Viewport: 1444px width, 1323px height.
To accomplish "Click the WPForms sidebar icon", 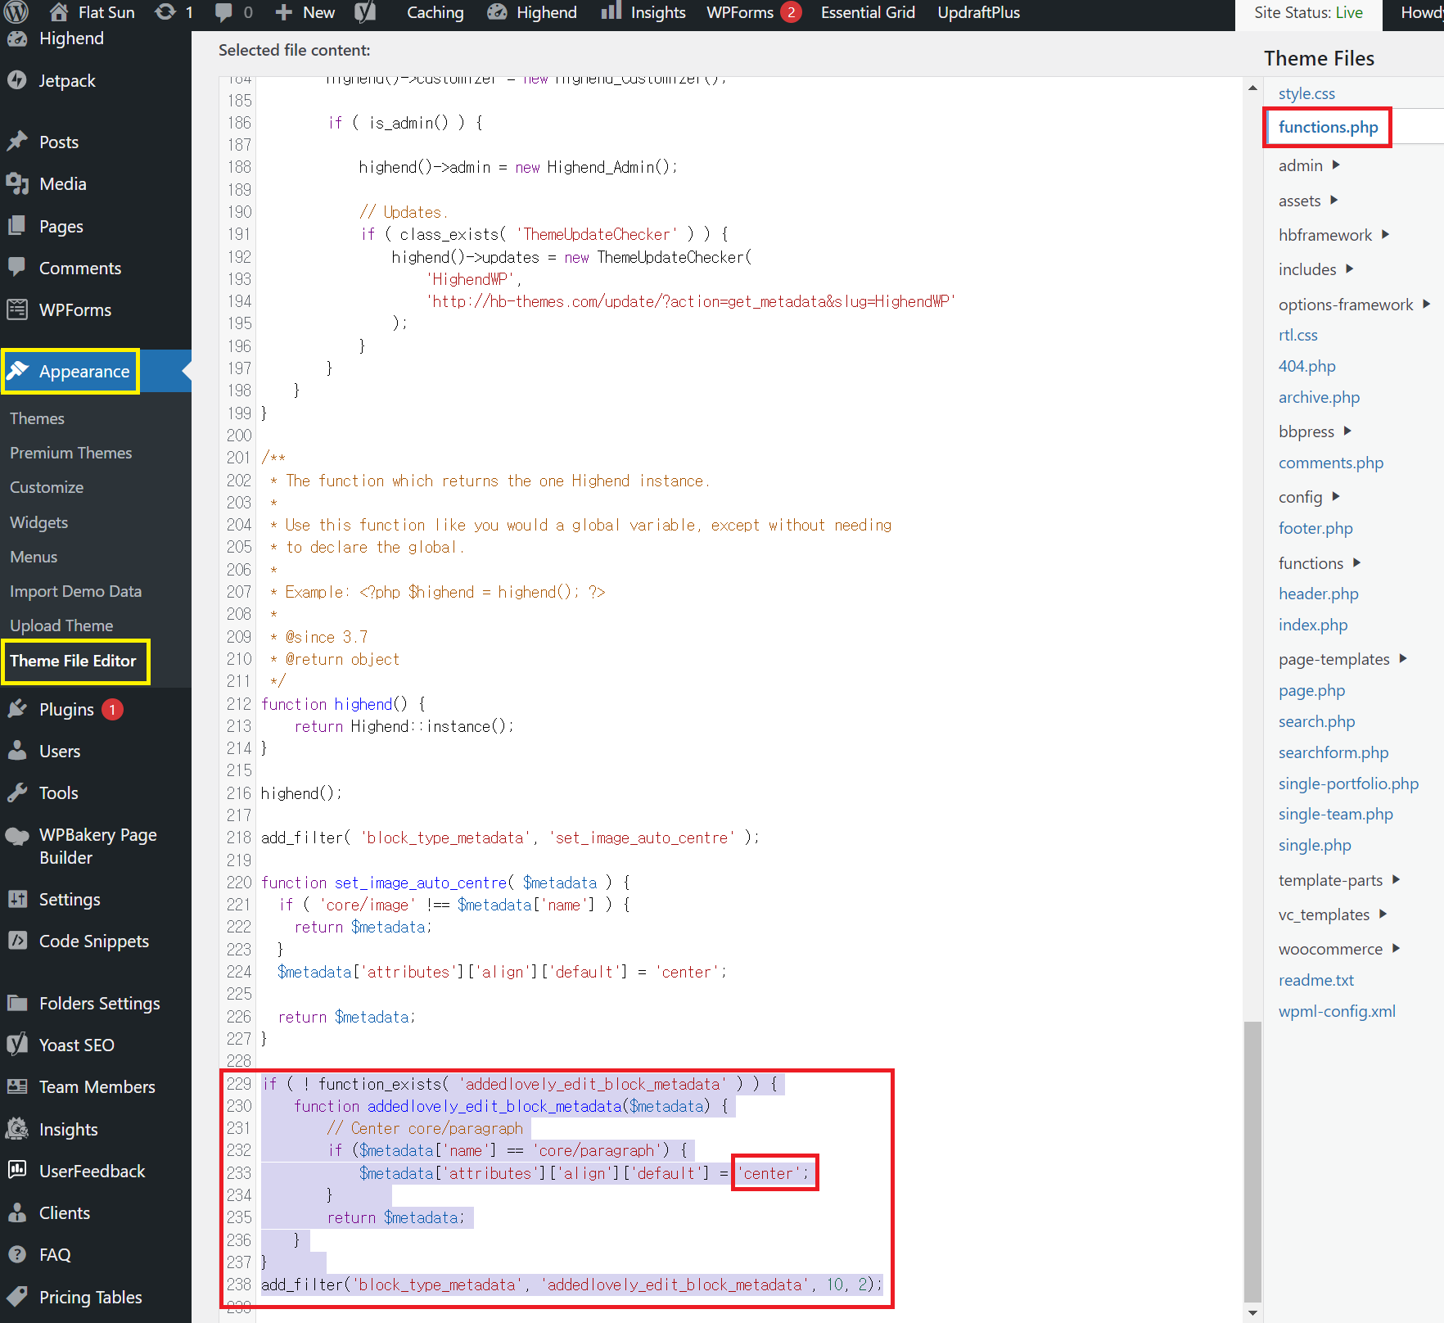I will 17,309.
